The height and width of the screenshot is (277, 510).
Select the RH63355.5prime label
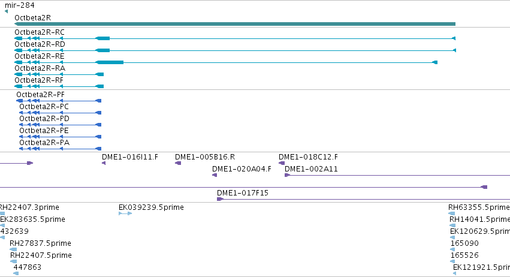(x=479, y=207)
